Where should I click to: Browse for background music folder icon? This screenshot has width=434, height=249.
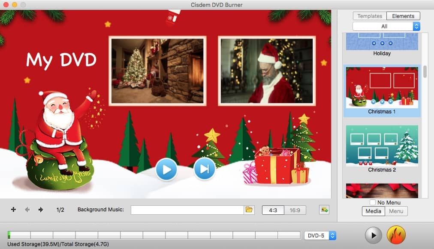point(249,210)
